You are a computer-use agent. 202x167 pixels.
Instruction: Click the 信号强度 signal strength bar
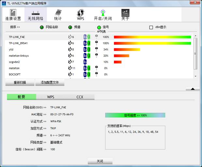pyautogui.click(x=135, y=115)
